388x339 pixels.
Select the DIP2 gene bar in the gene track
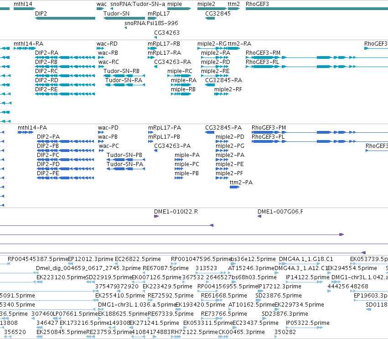(x=65, y=18)
